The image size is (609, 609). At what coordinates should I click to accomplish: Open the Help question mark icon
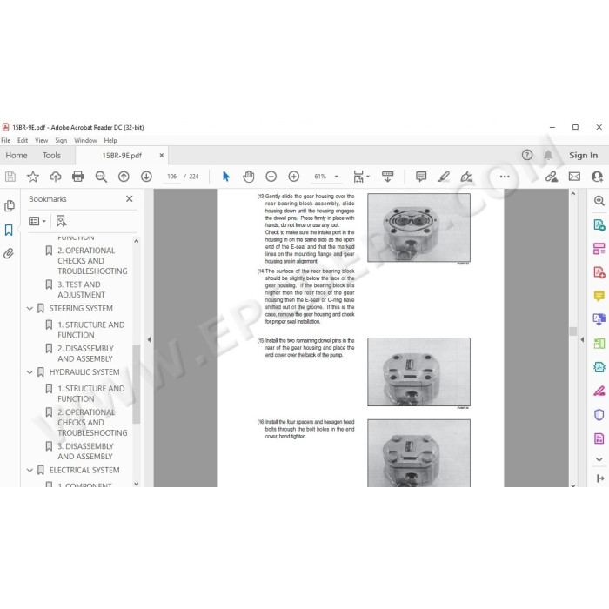point(527,155)
